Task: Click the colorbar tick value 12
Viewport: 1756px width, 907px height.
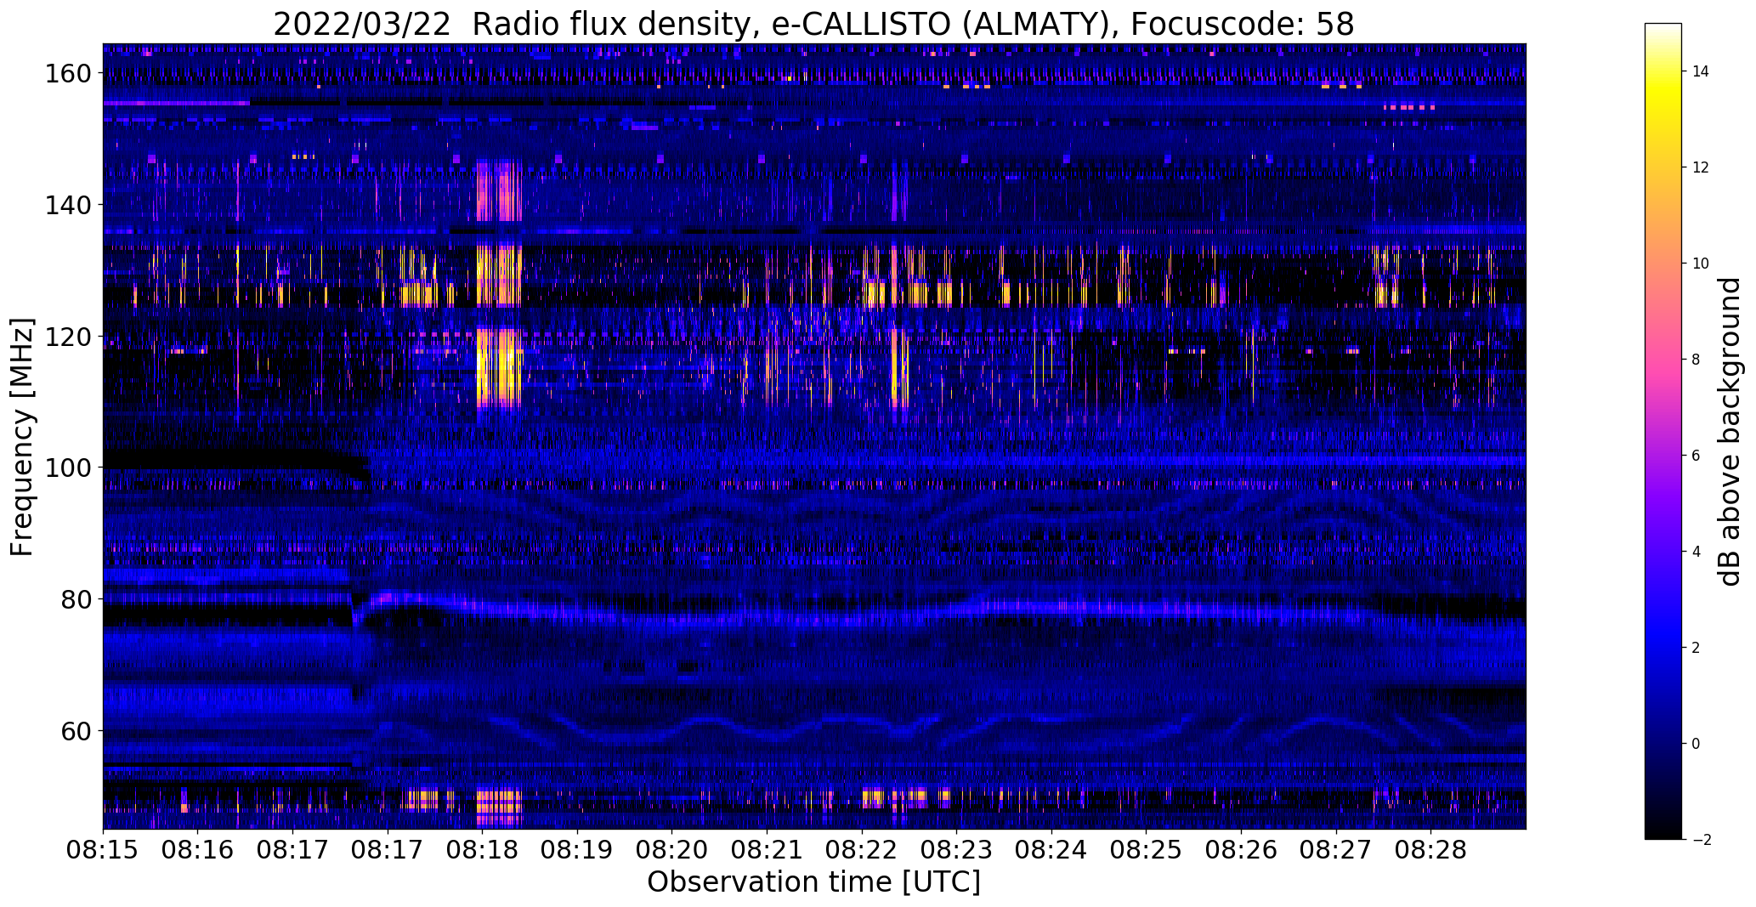Action: point(1701,167)
